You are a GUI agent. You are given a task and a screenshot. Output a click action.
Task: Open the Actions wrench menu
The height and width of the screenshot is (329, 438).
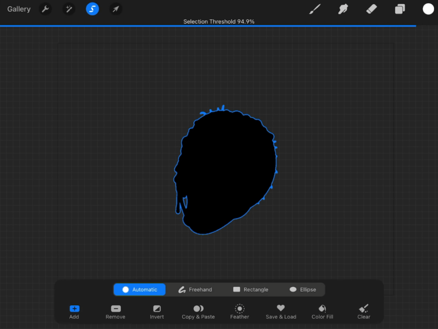tap(45, 9)
